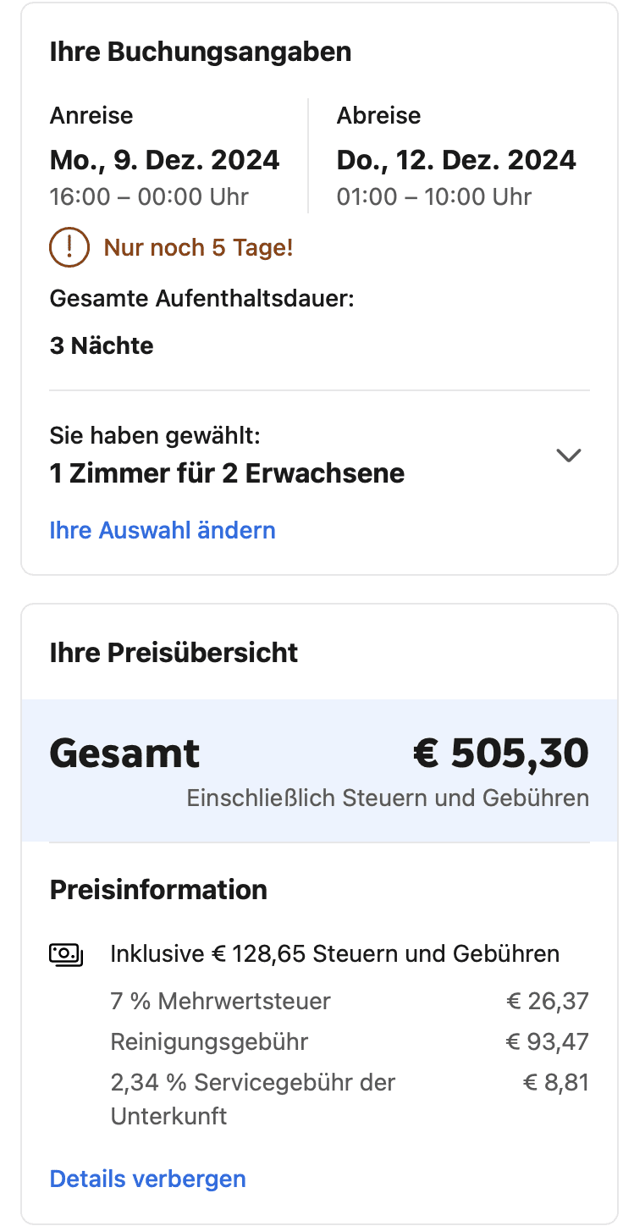Screen dimensions: 623x1226
Task: Expand the room selection chevron
Action: 569,456
